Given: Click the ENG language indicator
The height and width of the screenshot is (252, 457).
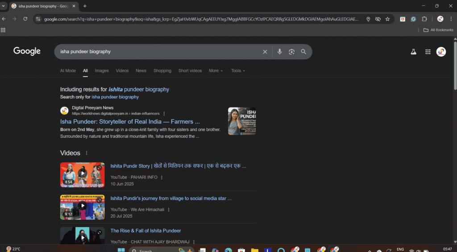Looking at the screenshot, I should coord(400,249).
